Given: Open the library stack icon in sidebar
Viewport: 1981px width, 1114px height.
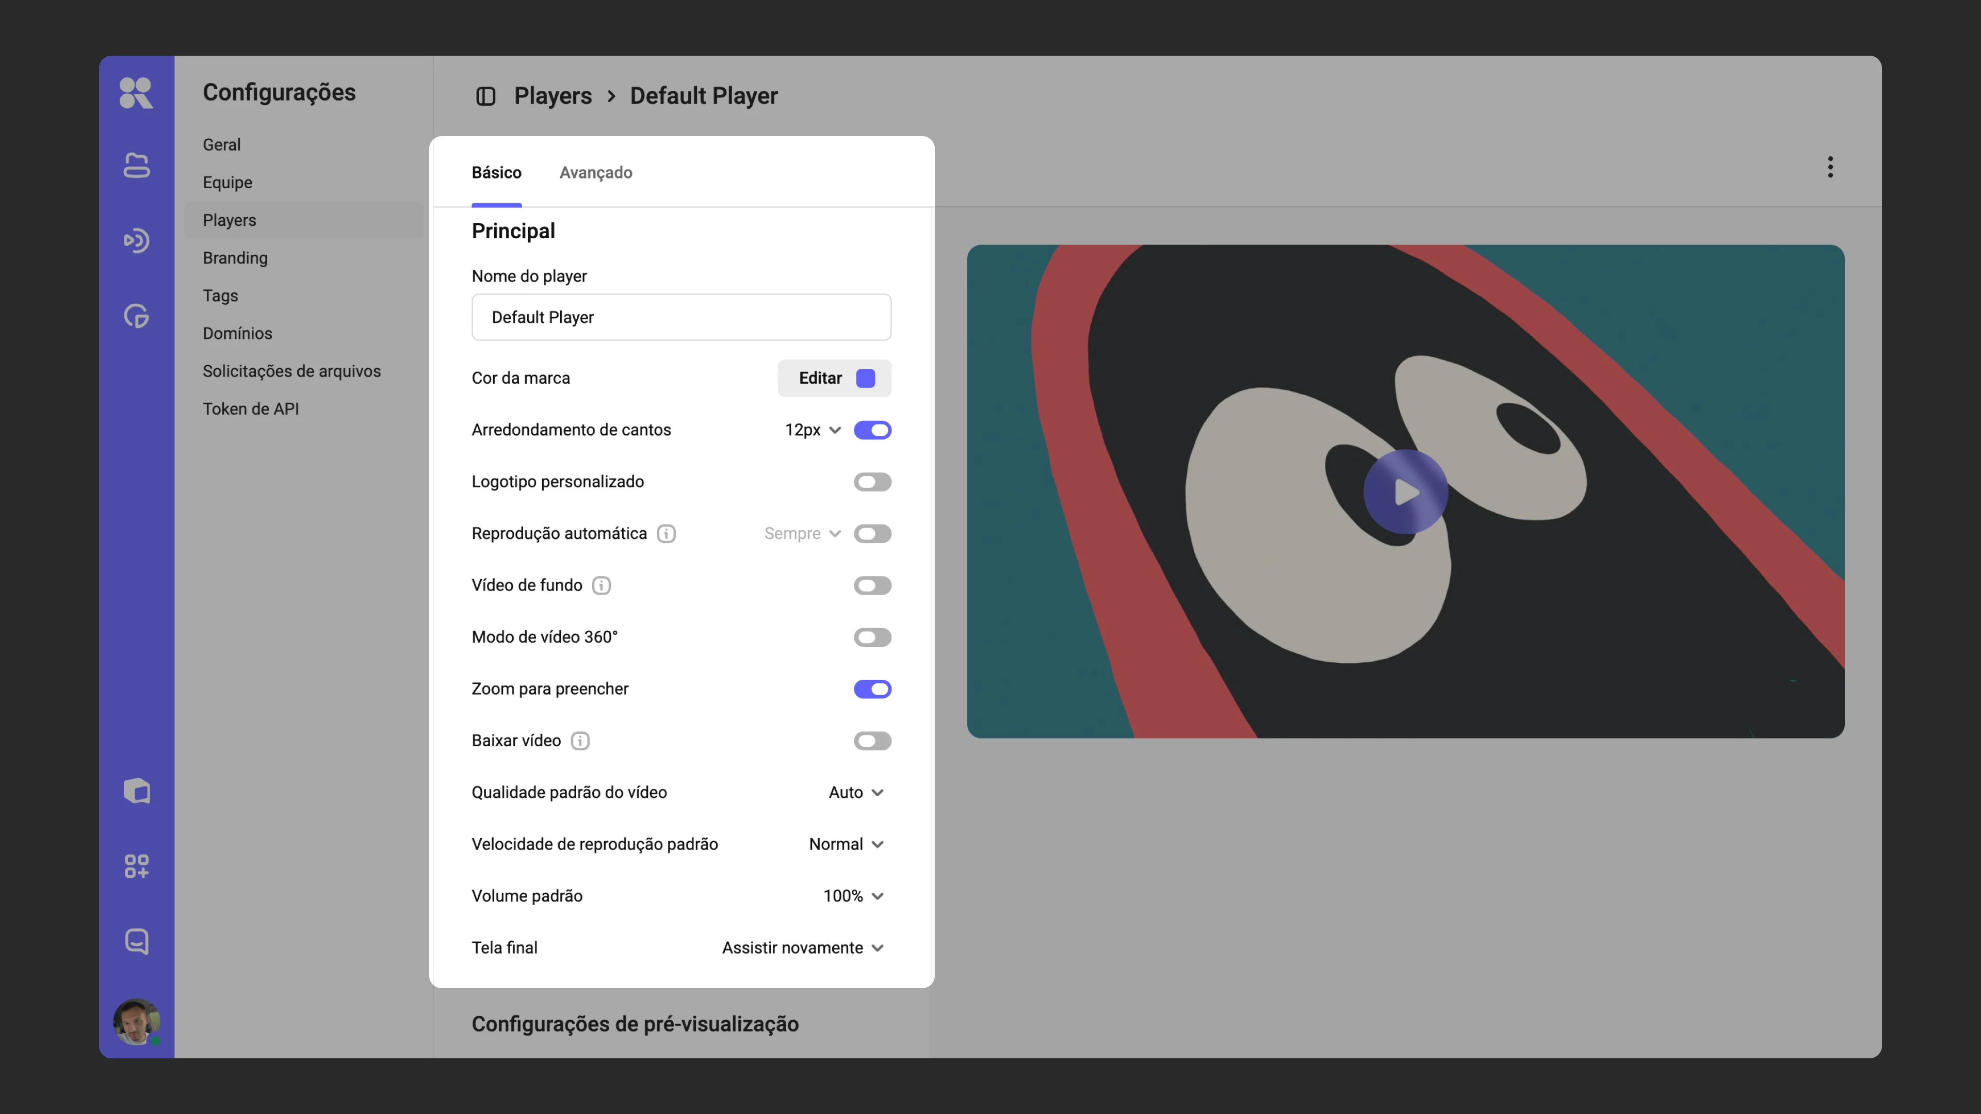Looking at the screenshot, I should 136,165.
